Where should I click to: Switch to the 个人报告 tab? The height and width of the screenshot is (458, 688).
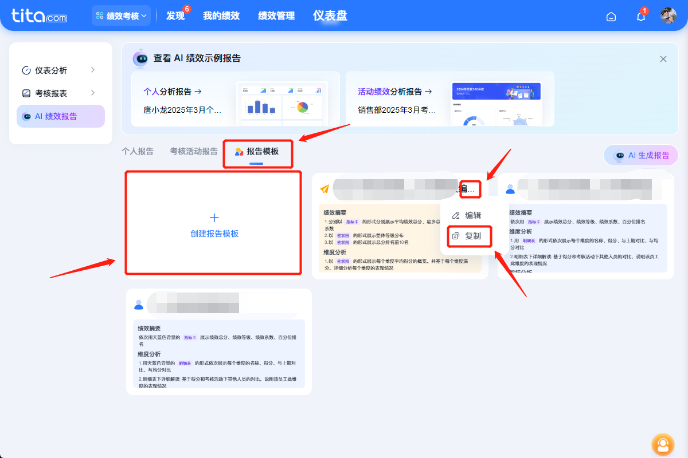click(x=138, y=151)
